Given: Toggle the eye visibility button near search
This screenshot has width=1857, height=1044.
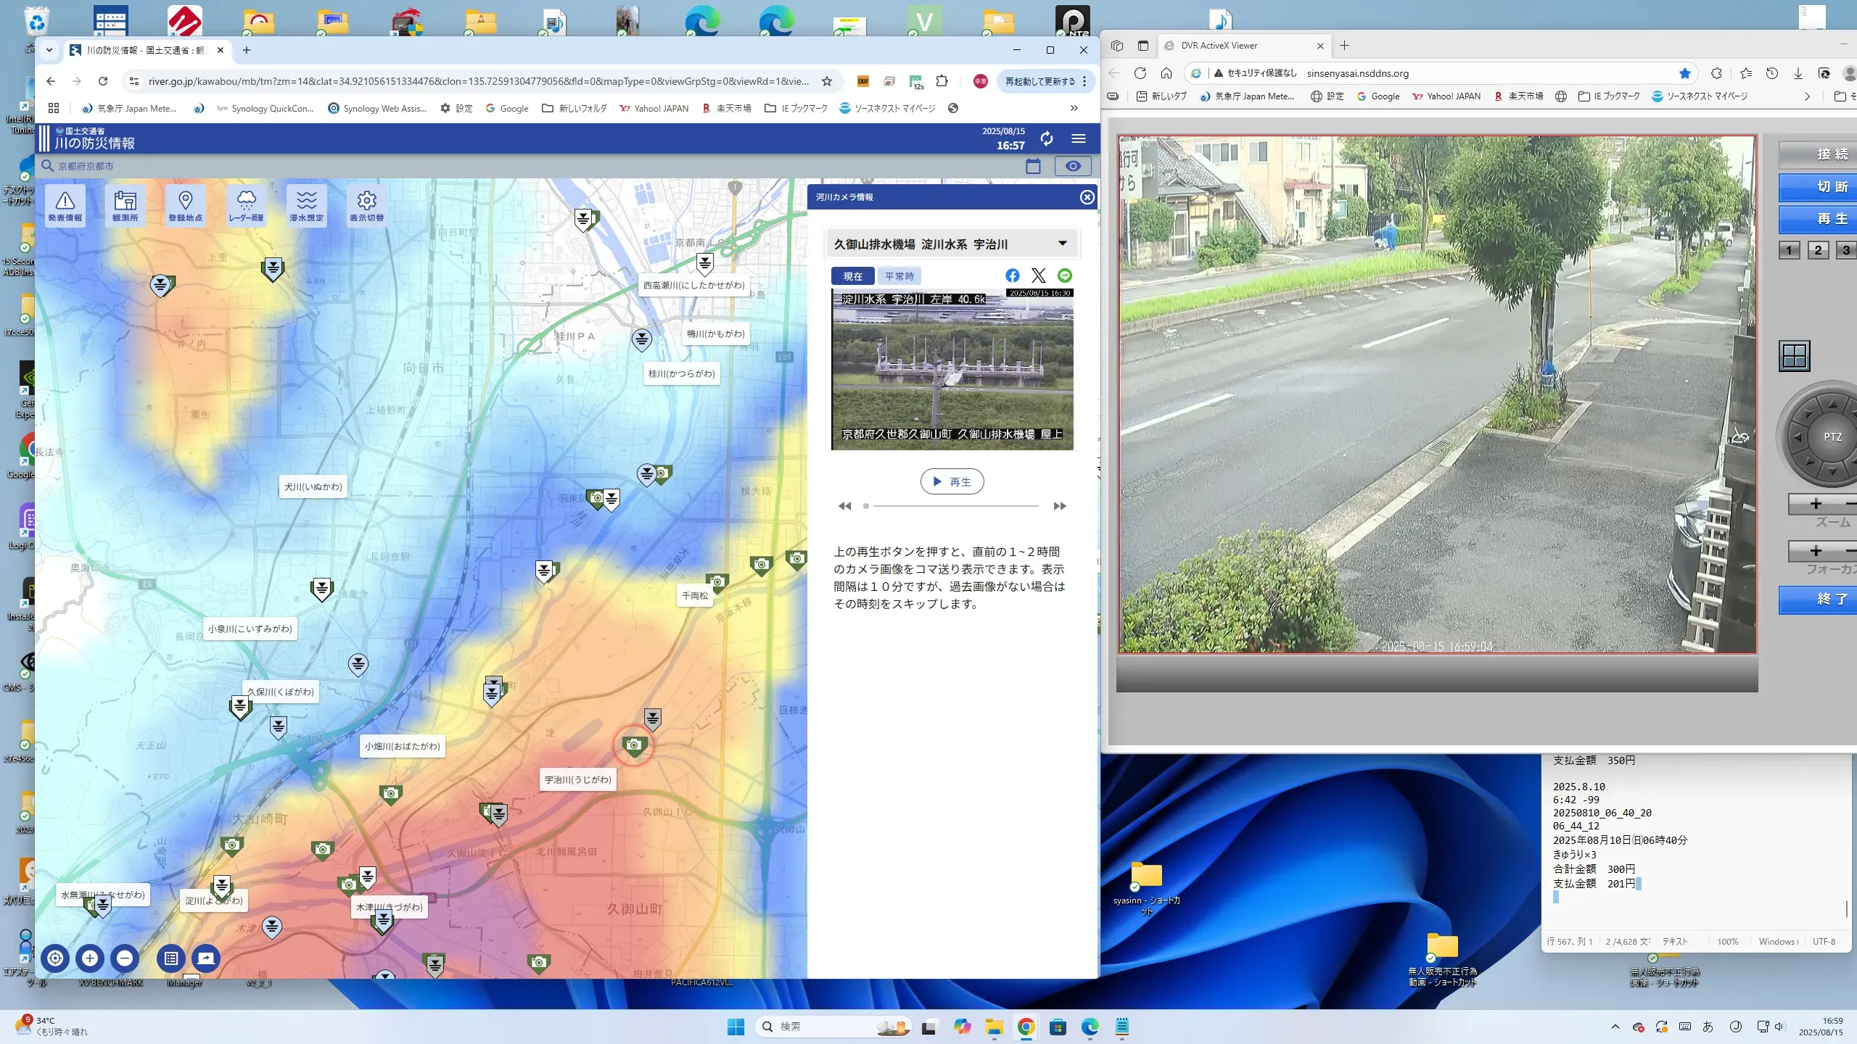Looking at the screenshot, I should pyautogui.click(x=1073, y=166).
